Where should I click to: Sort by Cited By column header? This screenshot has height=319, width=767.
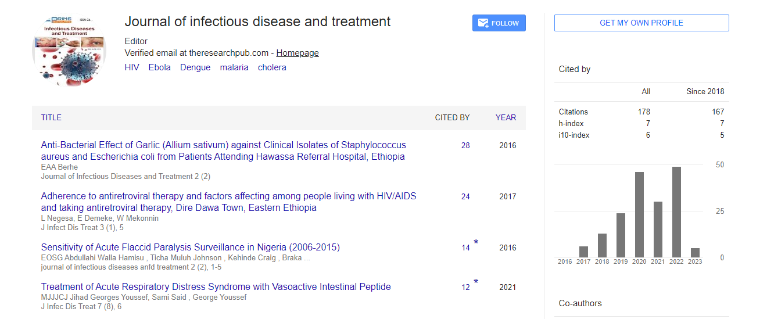click(x=452, y=117)
